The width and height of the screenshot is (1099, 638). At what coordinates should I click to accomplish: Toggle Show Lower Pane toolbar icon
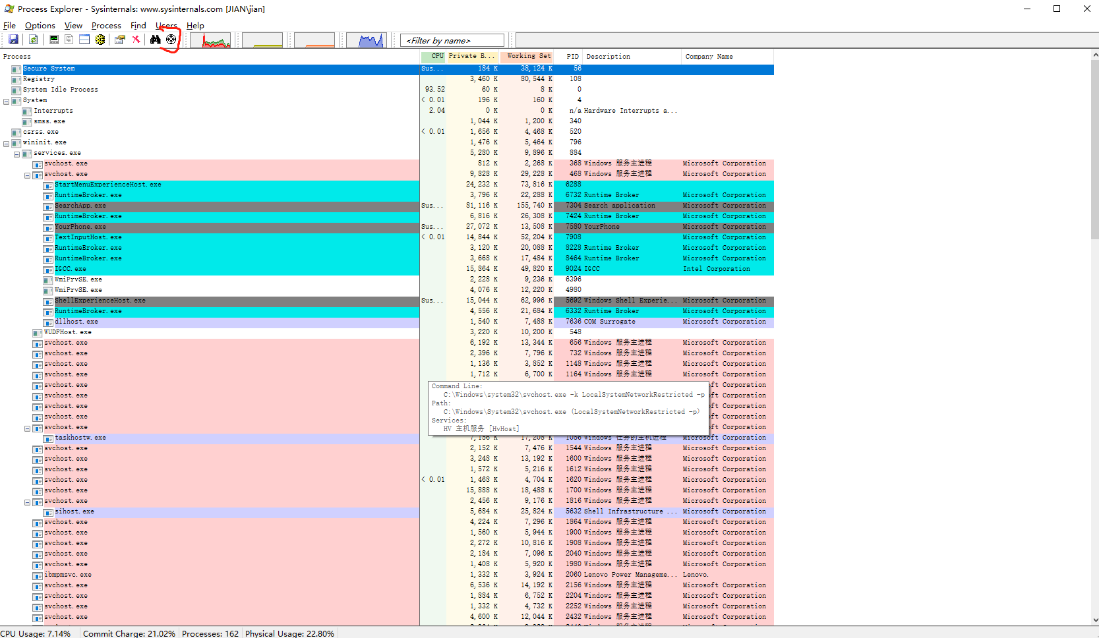(84, 40)
